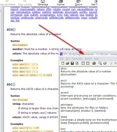Screen dimensions: 117x132
Task: Follow the rotate link
Action: [x=57, y=9]
